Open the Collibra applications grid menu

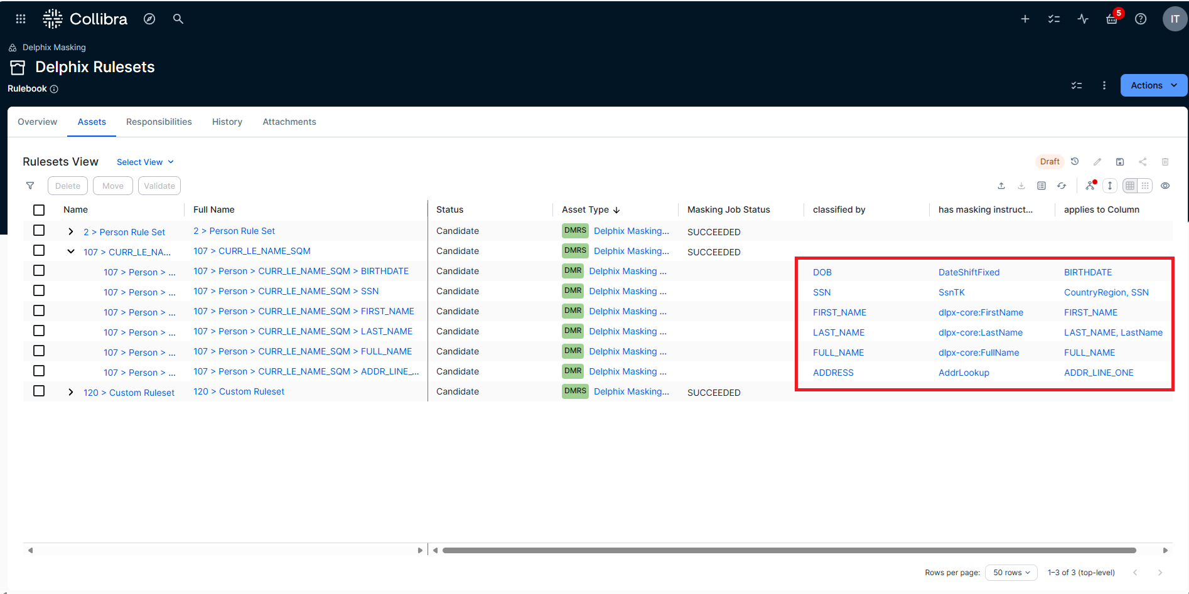pyautogui.click(x=20, y=19)
